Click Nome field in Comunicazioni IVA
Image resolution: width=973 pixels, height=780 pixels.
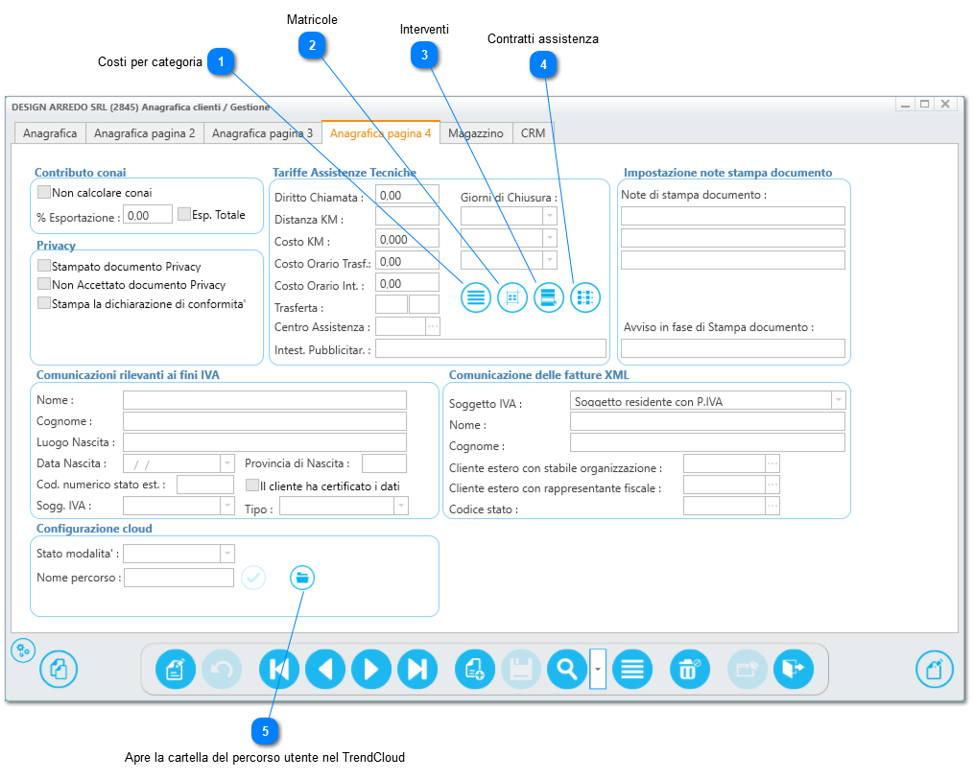(x=265, y=400)
